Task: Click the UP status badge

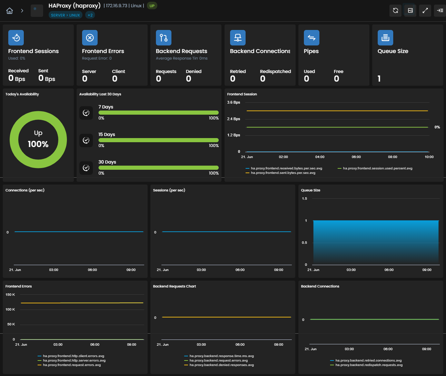Action: coord(152,6)
